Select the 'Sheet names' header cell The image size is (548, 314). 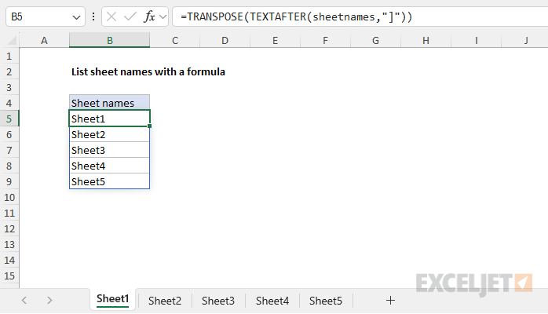coord(109,103)
